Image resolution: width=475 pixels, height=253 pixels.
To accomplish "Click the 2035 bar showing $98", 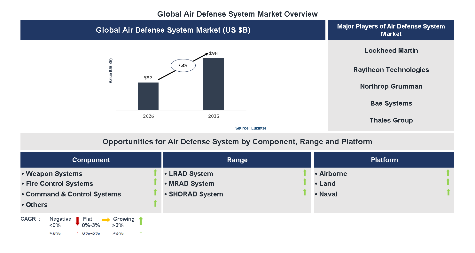I will [x=214, y=83].
